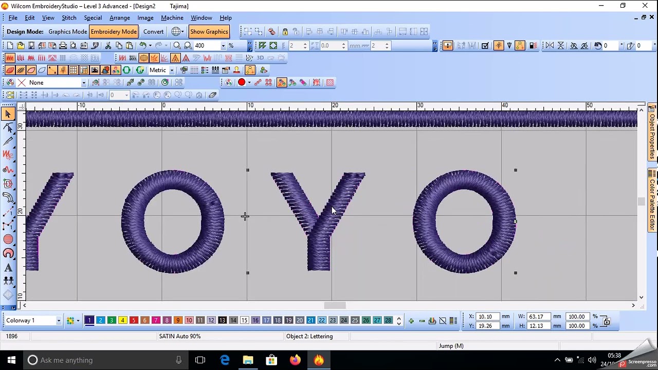Open the File menu
This screenshot has width=658, height=370.
pyautogui.click(x=13, y=18)
